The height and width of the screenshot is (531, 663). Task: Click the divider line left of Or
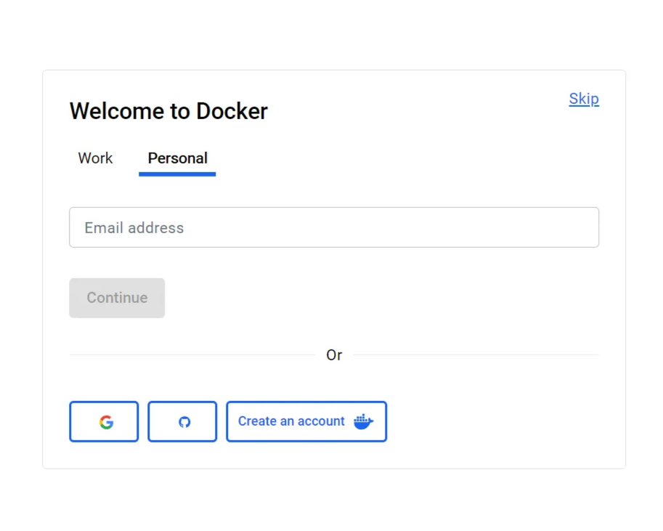(192, 355)
